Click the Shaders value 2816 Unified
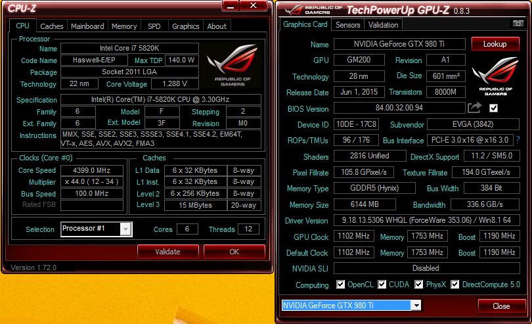This screenshot has height=324, width=532. [370, 156]
